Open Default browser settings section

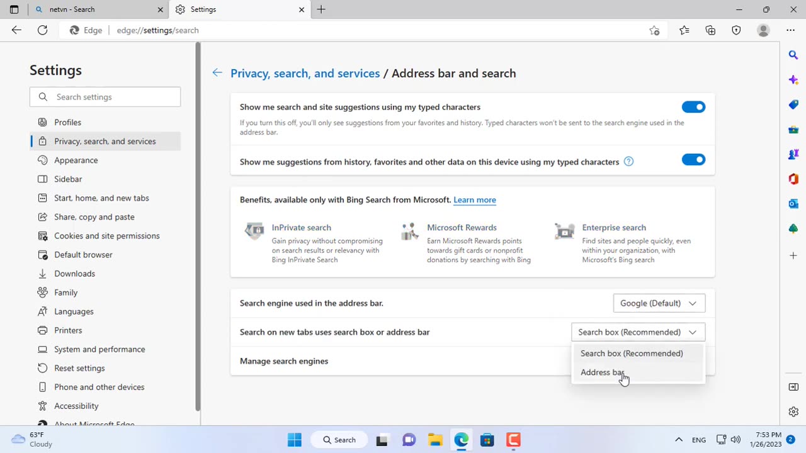(x=105, y=254)
